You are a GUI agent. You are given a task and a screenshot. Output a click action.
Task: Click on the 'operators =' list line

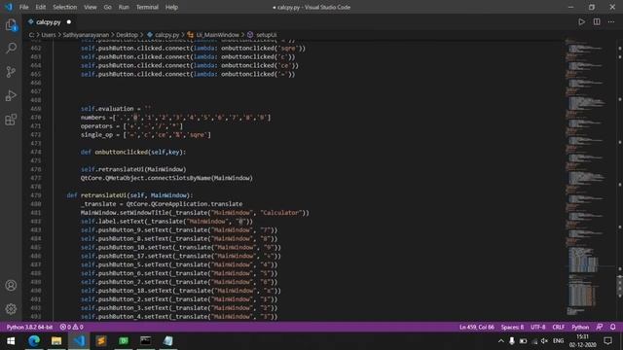coord(132,126)
